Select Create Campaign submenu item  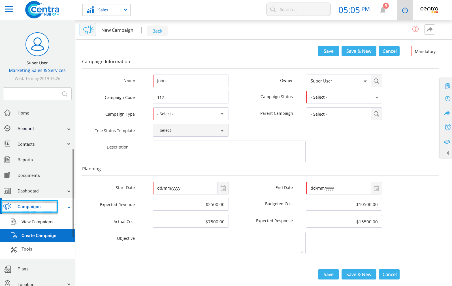pos(37,236)
